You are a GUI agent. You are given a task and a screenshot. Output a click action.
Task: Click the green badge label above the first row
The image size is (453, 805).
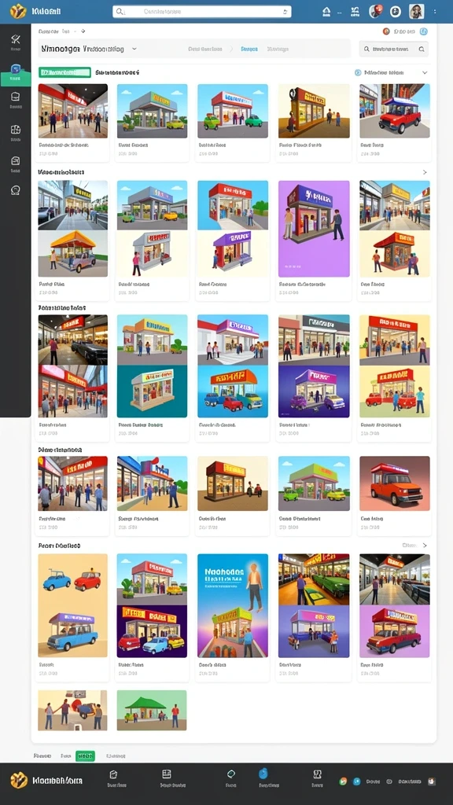coord(64,73)
